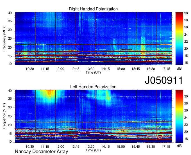The image size is (191, 155).
Task: Click the 20 MHz tick on Left Handed plot
Action: point(10,125)
